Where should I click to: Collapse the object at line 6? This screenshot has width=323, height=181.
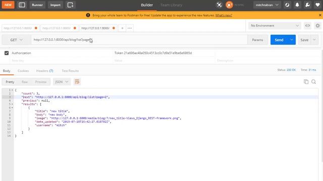[12, 108]
